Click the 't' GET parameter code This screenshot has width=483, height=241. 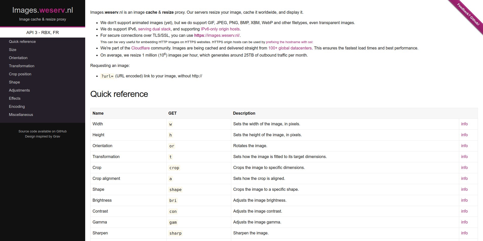coord(171,157)
